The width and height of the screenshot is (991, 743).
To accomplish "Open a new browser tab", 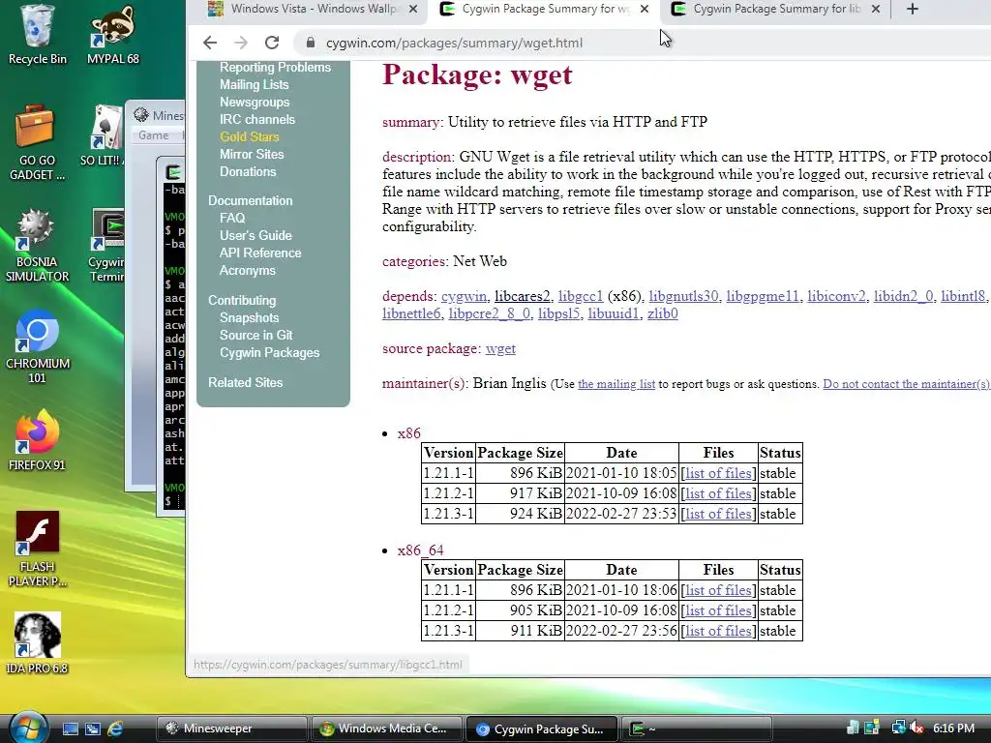I will point(912,9).
